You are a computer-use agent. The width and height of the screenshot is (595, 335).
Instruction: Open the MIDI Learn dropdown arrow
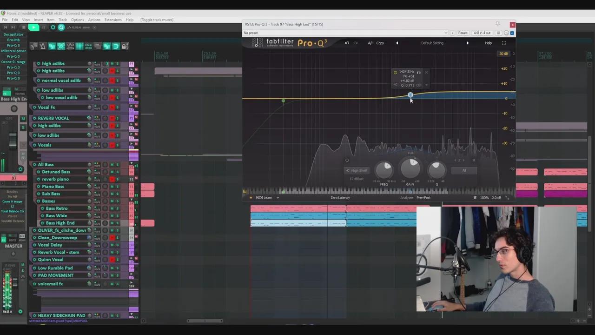(x=278, y=198)
